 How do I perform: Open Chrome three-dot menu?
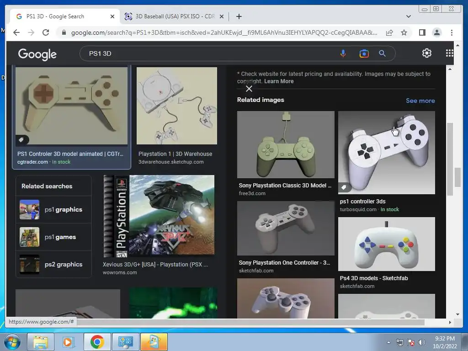click(x=452, y=32)
